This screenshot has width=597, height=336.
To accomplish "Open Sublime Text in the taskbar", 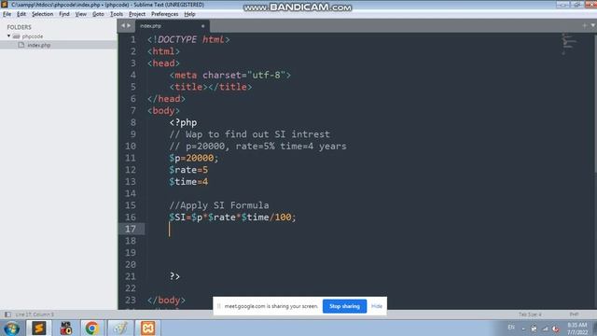I will [x=39, y=328].
